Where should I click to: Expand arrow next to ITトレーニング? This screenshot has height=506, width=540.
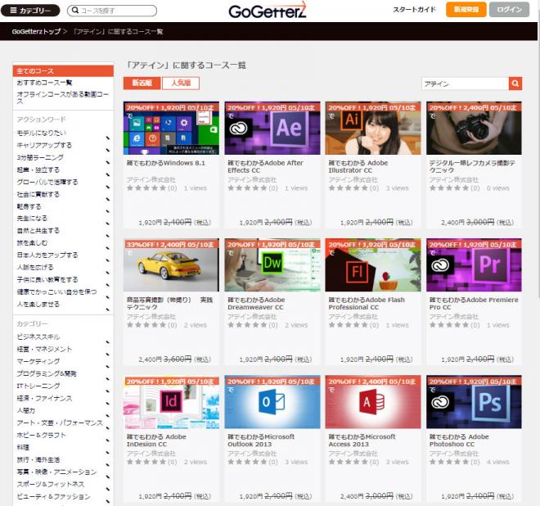[108, 391]
